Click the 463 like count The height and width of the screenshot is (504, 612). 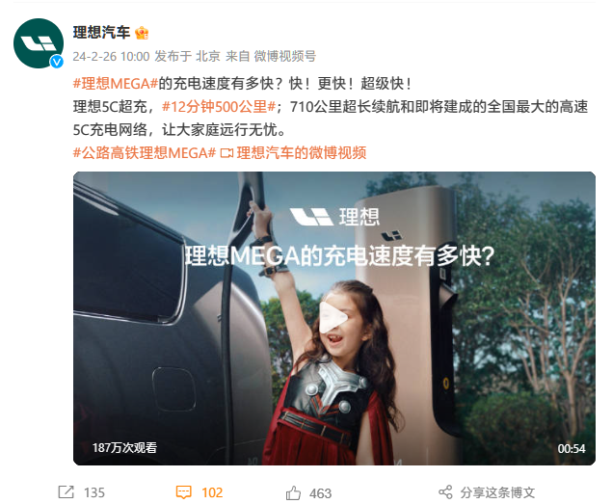[320, 493]
